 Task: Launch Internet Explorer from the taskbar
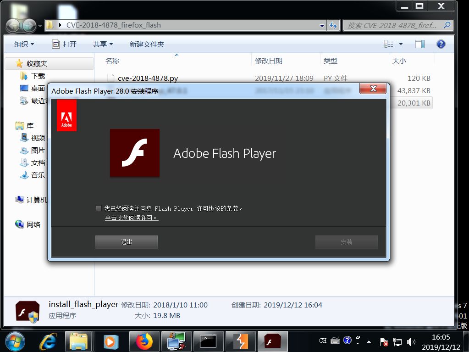coord(48,341)
